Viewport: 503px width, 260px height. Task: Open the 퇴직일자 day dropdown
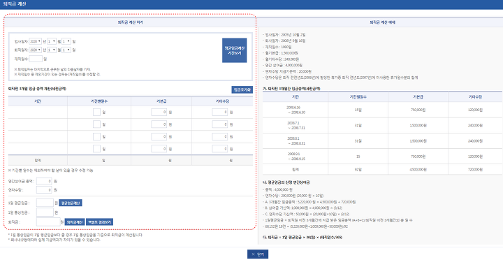coord(66,50)
